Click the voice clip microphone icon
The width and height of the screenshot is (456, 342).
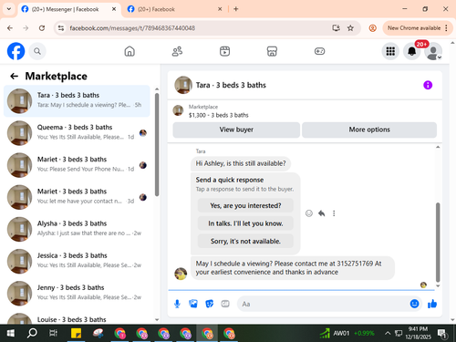coord(177,304)
